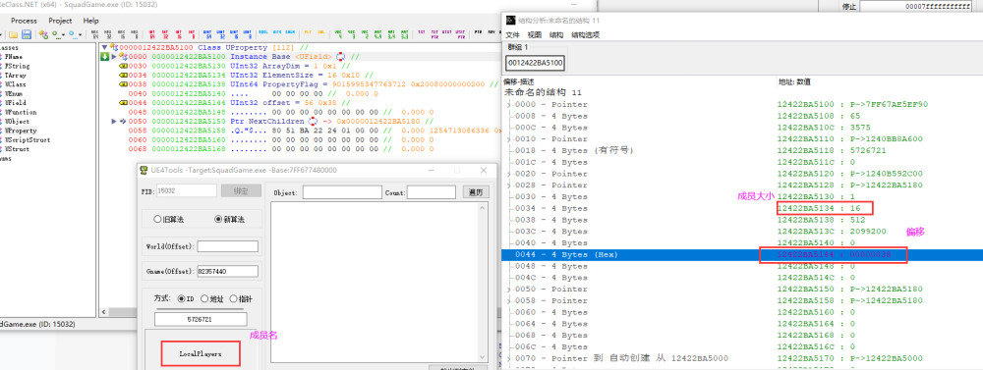Expand the 0010 - Pointer structure row
Screen dimensions: 983x370
coord(509,139)
